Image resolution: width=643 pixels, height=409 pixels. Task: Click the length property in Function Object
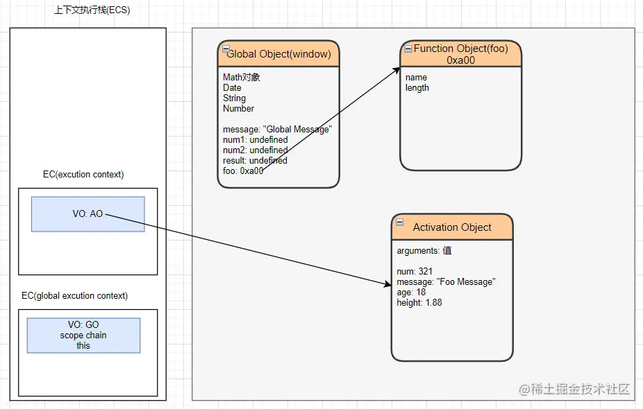[417, 88]
